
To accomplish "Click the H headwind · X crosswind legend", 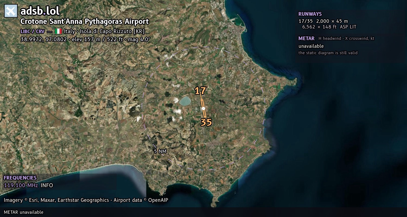I will pyautogui.click(x=346, y=39).
